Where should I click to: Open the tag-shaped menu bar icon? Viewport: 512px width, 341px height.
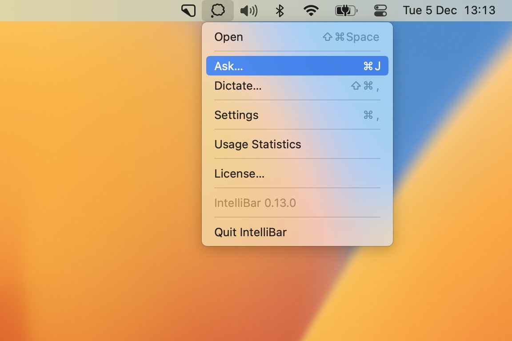(188, 11)
